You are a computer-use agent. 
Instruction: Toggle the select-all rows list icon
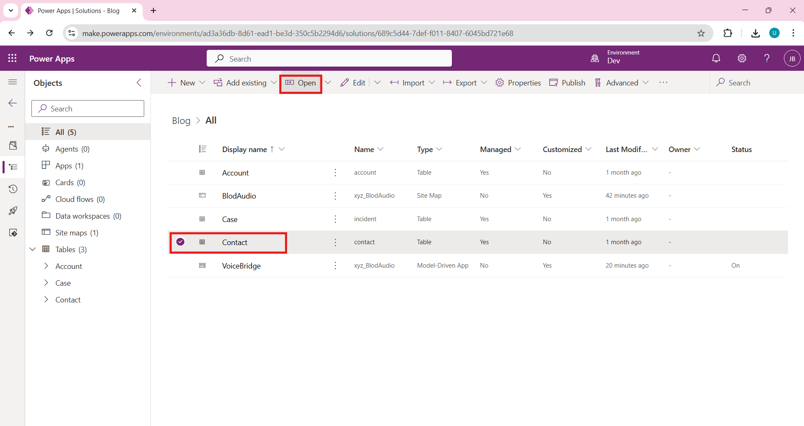(202, 150)
